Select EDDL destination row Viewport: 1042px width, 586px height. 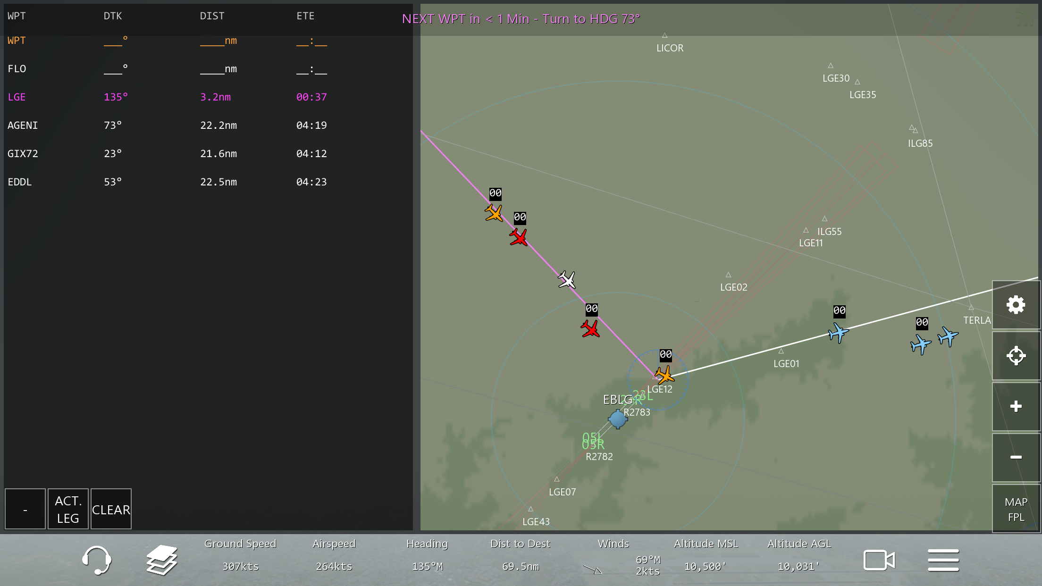pyautogui.click(x=20, y=182)
